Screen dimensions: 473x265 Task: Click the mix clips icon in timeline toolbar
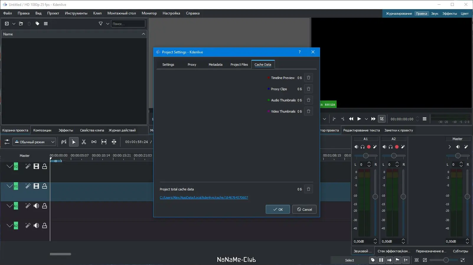(64, 142)
